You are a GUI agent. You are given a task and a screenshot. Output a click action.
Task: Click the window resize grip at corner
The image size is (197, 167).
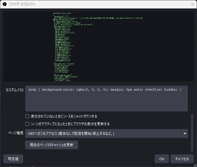point(195,165)
